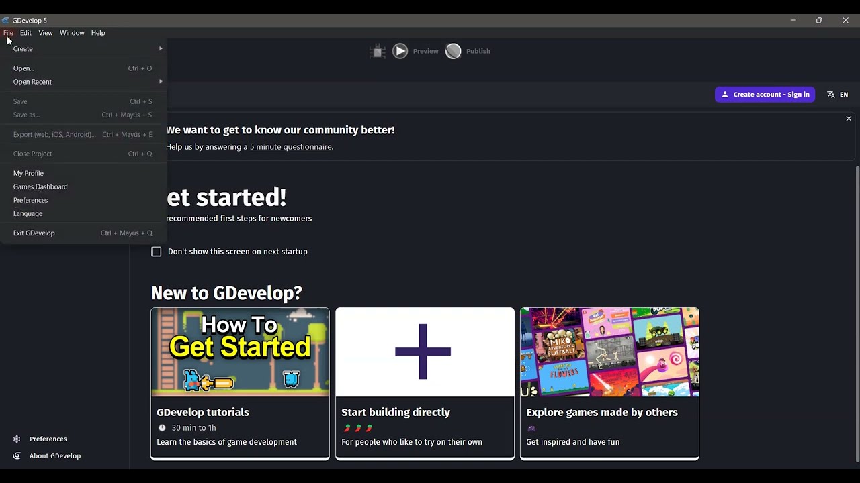This screenshot has width=860, height=483.
Task: Expand the Open Recent submenu
Action: (84, 82)
